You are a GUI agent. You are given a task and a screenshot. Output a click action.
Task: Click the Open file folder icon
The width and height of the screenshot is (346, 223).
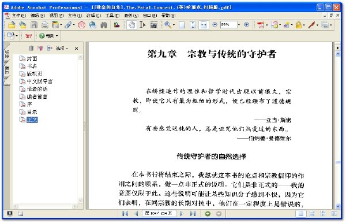[12, 25]
